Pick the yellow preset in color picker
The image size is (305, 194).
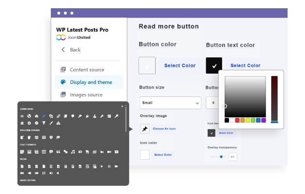point(248,120)
